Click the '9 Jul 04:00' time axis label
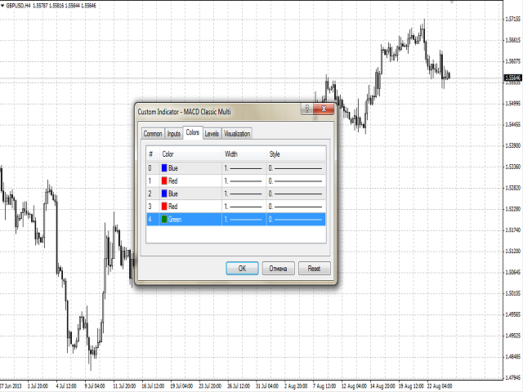 [95, 386]
